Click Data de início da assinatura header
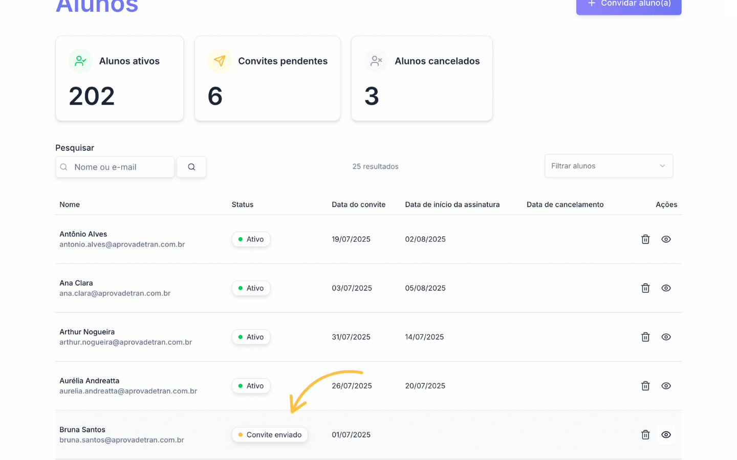 coord(452,204)
